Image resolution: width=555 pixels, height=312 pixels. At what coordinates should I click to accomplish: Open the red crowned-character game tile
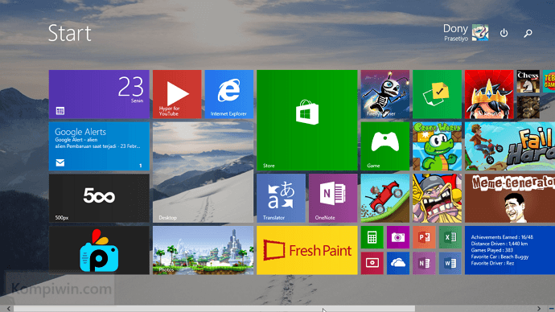pyautogui.click(x=489, y=94)
